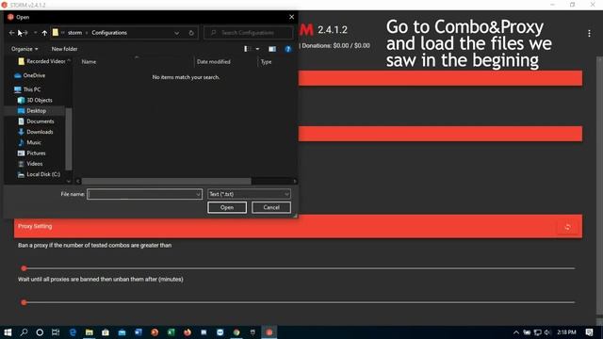The image size is (603, 339).
Task: Open Firefox from taskbar
Action: point(187,332)
